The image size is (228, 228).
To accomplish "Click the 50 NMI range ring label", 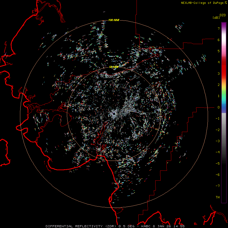I will click(114, 67).
